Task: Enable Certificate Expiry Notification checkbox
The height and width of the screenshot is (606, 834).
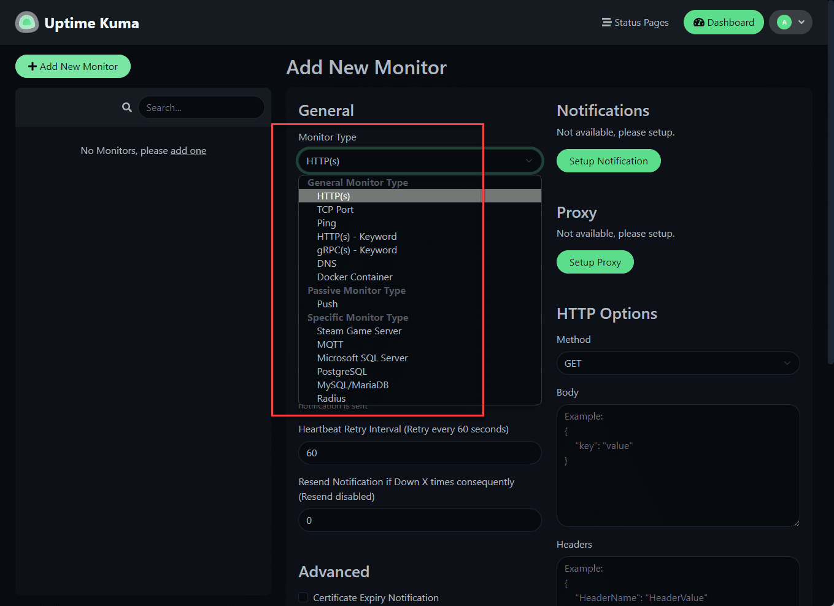Action: click(x=303, y=597)
